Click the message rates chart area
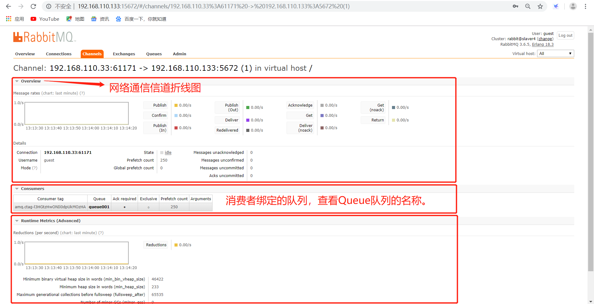Viewport: 594px width, 304px height. click(77, 113)
